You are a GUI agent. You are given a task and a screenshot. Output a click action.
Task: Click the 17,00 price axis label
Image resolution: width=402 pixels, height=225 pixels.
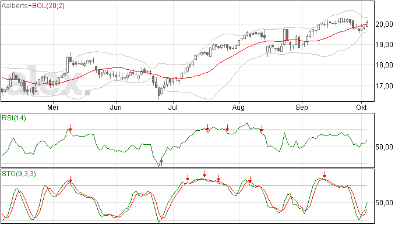pyautogui.click(x=384, y=85)
